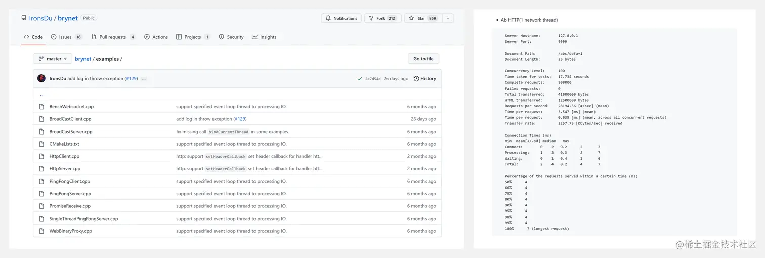Open PingPongClient.cpp file
This screenshot has height=258, width=765.
[69, 181]
